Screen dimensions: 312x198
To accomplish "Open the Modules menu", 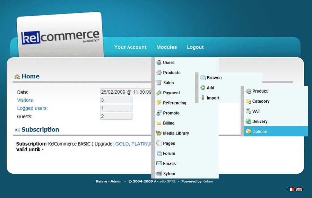I will click(166, 47).
